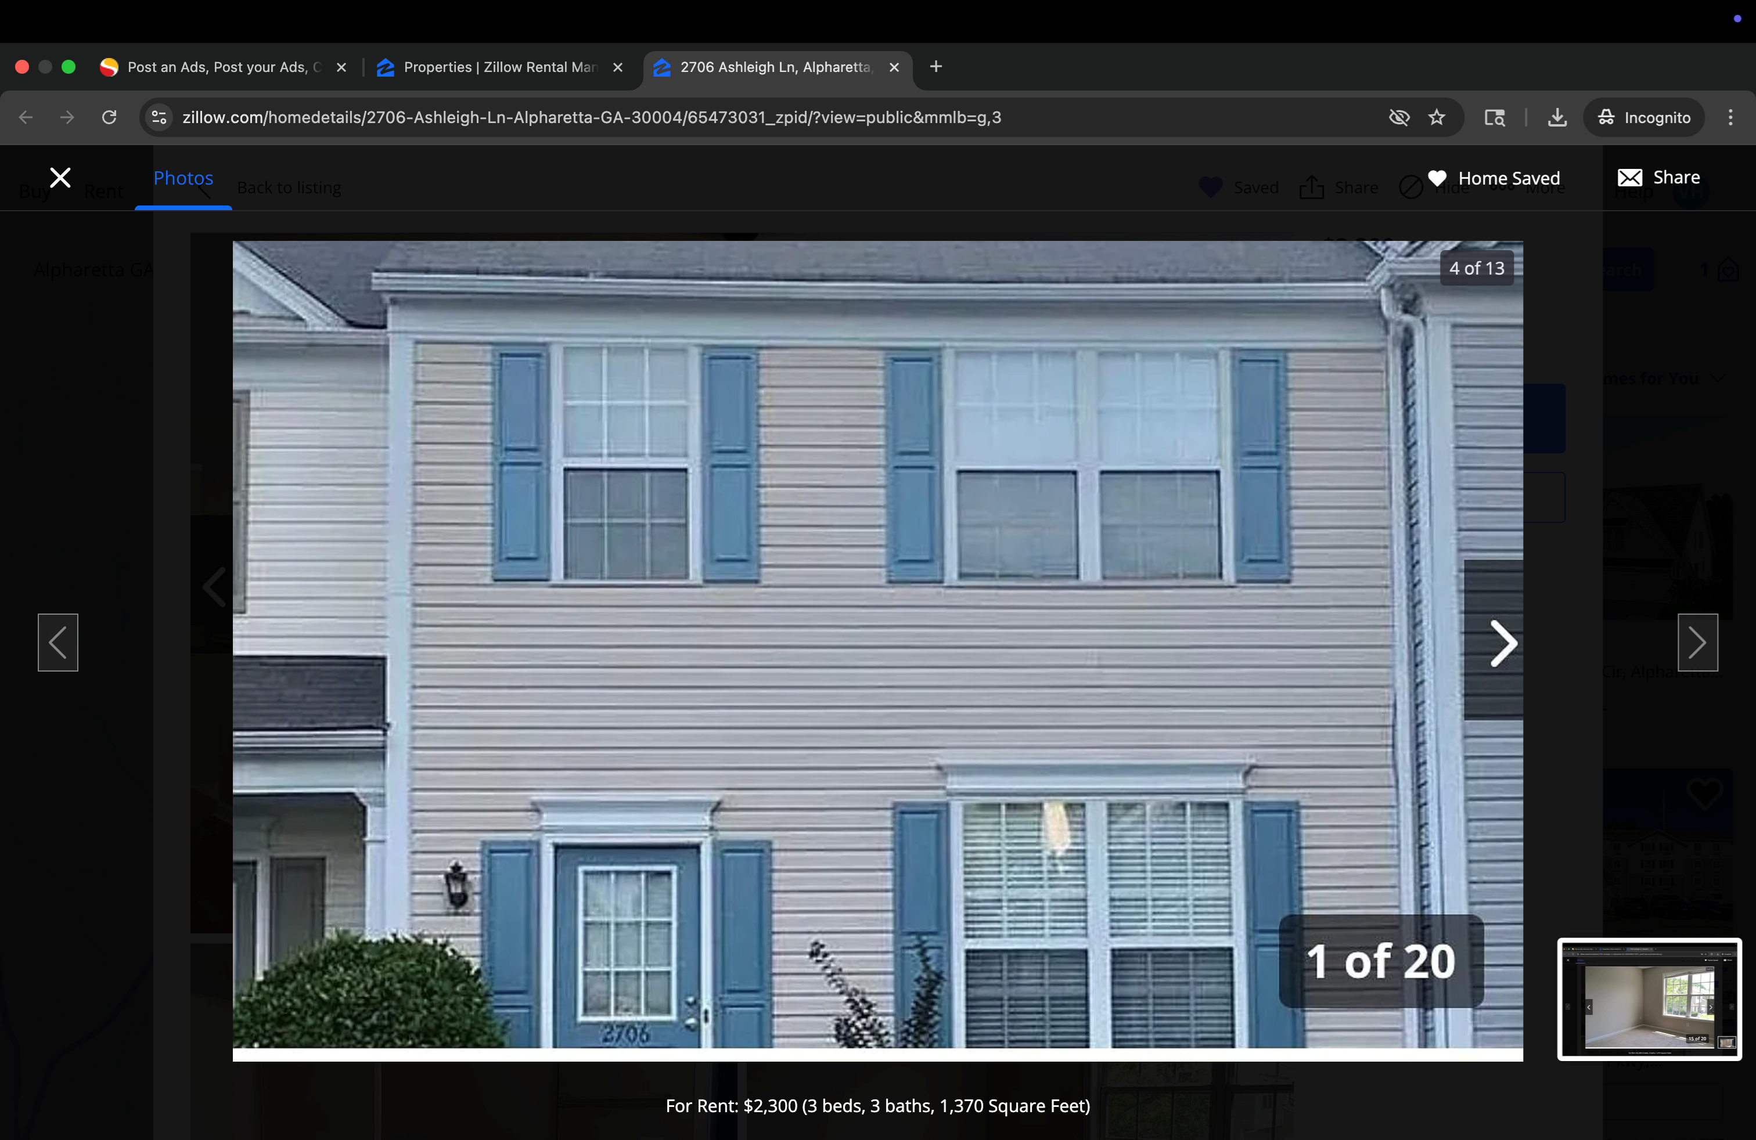
Task: Open Share via the envelope icon
Action: [x=1629, y=178]
